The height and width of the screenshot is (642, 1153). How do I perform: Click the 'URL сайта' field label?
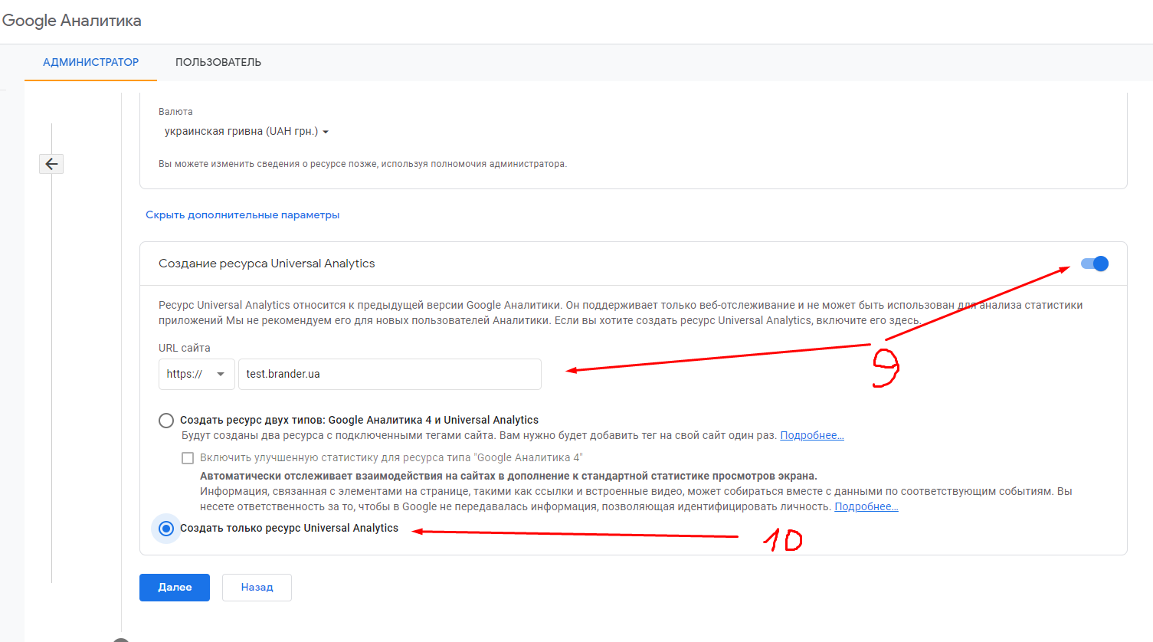point(184,348)
